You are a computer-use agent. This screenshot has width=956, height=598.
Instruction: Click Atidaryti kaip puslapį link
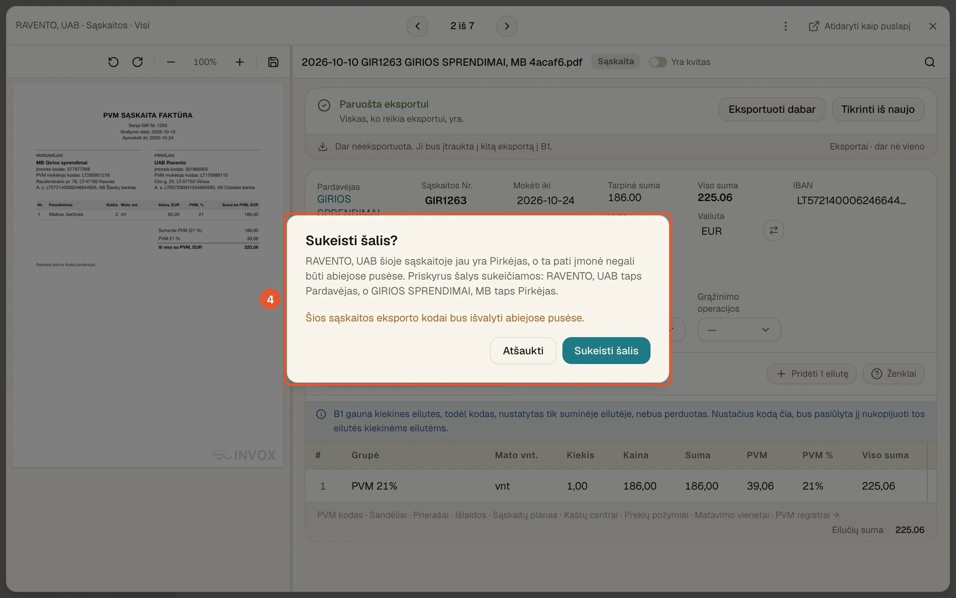click(x=860, y=26)
